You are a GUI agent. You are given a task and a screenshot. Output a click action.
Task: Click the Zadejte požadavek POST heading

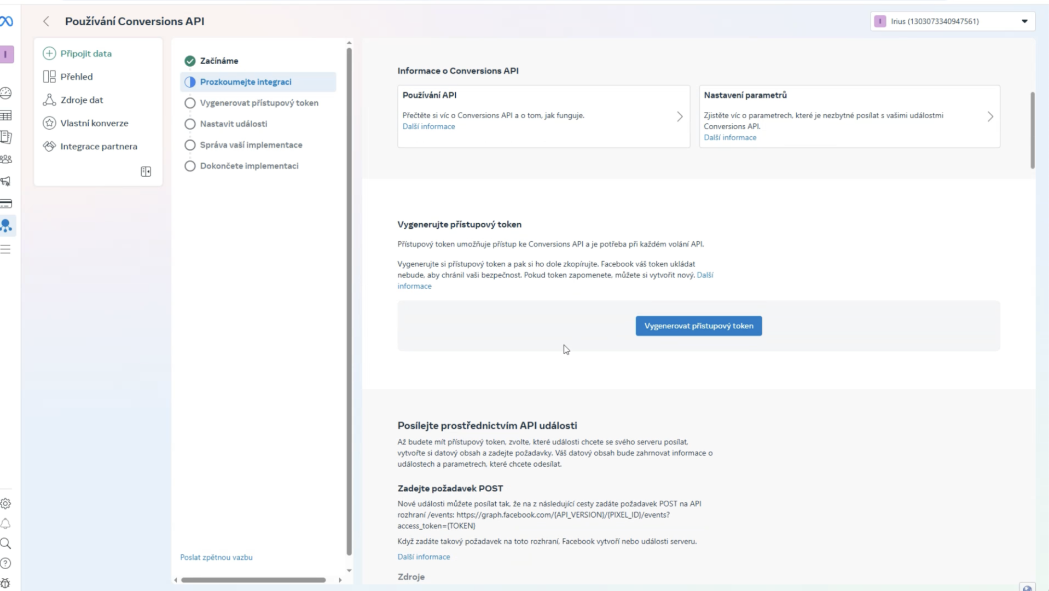(x=450, y=488)
